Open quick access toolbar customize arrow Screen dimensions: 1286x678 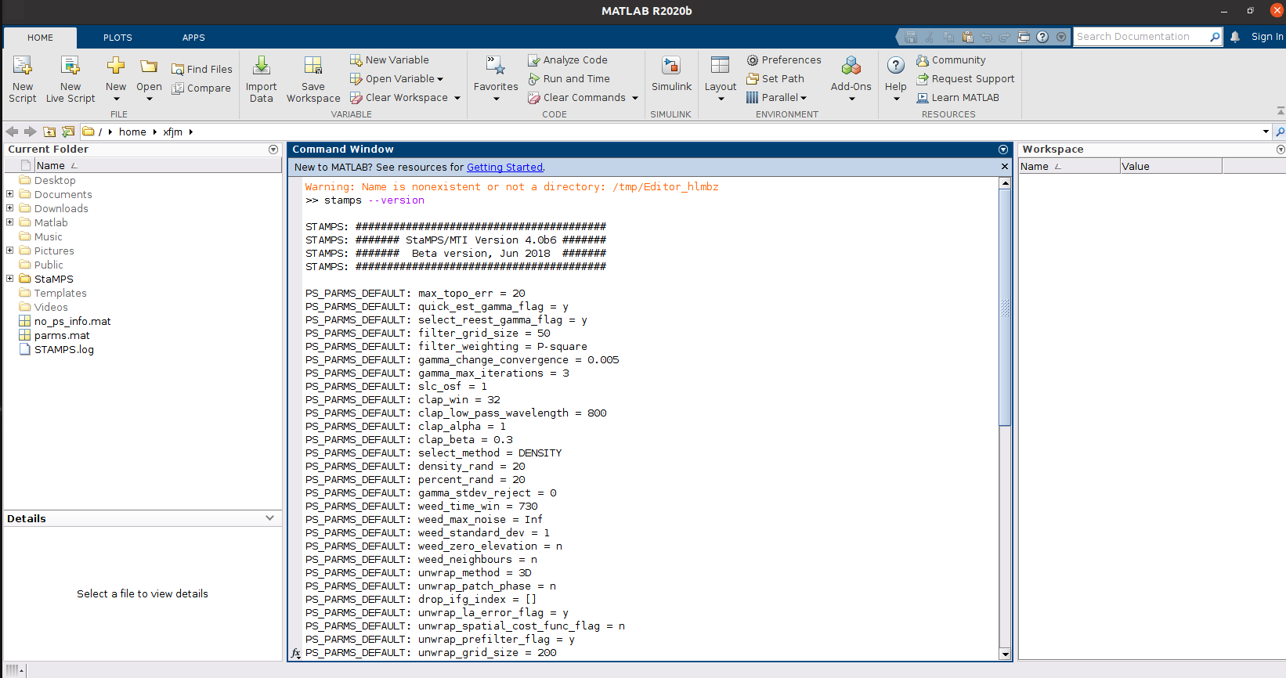click(1061, 37)
